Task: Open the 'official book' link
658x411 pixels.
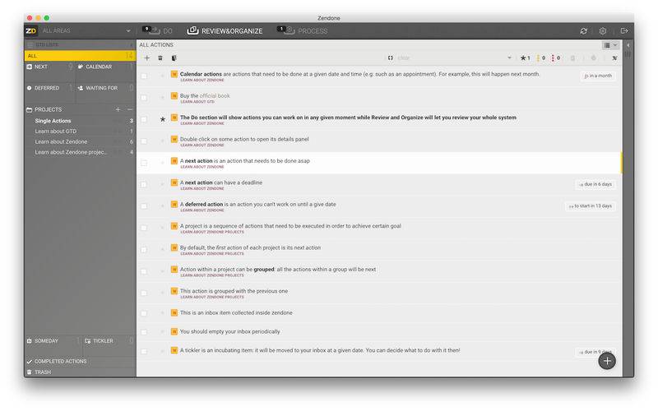Action: pyautogui.click(x=215, y=95)
